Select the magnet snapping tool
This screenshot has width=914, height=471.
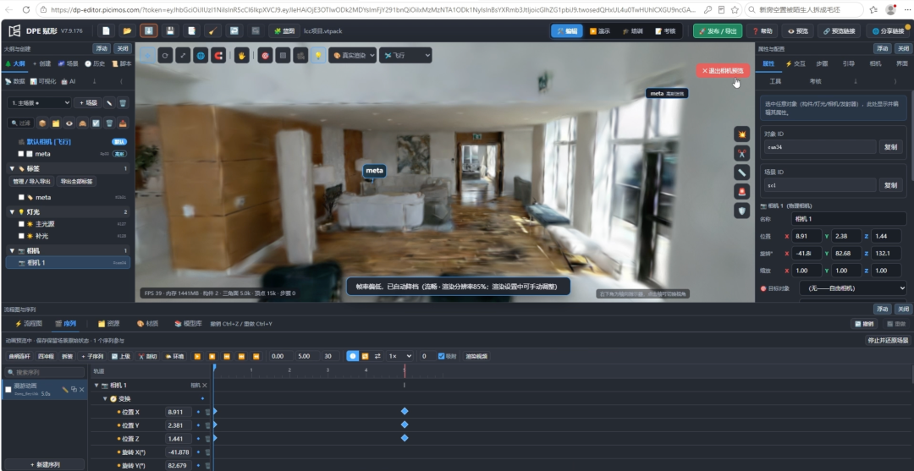218,55
